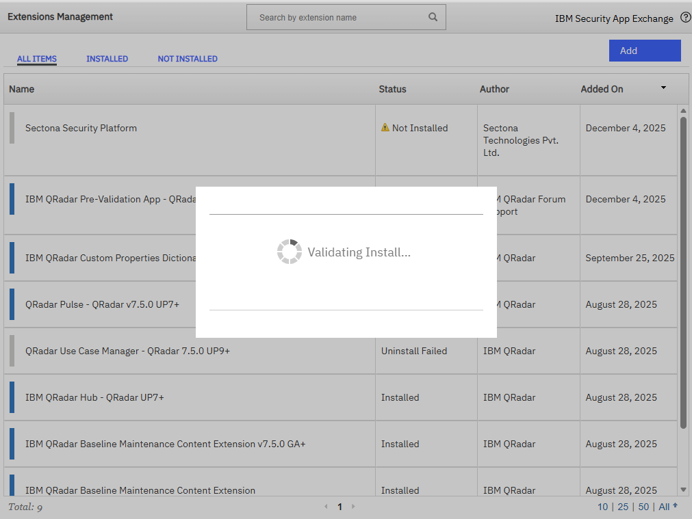The height and width of the screenshot is (519, 692).
Task: Open the IBM Security App Exchange help icon
Action: (x=686, y=17)
